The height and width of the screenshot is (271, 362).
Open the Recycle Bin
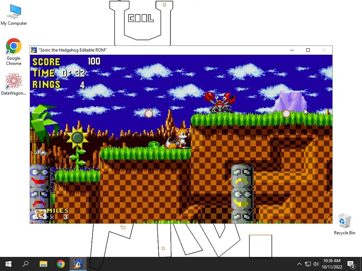tap(344, 224)
